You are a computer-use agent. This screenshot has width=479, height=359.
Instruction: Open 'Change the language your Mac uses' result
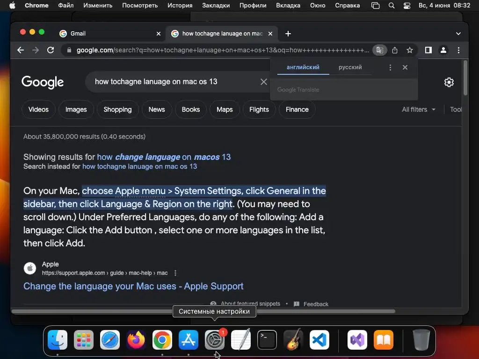[x=133, y=286]
